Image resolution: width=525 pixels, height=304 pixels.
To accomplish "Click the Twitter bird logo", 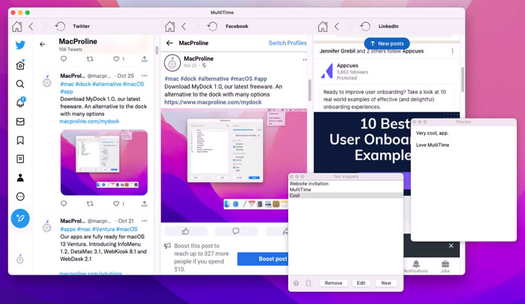I will point(21,45).
